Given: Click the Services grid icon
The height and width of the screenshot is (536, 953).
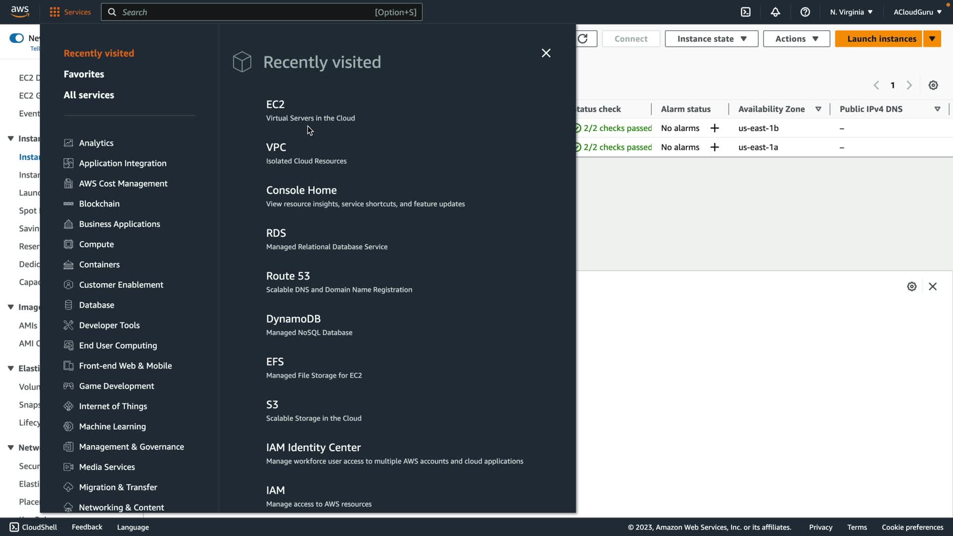Looking at the screenshot, I should click(55, 12).
